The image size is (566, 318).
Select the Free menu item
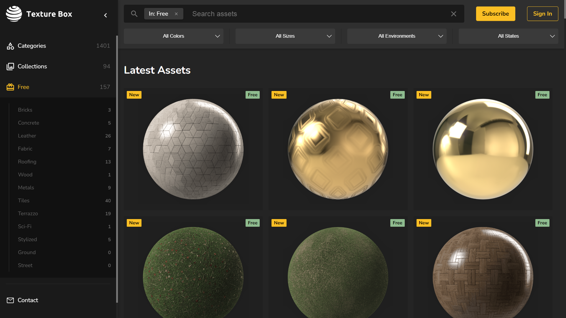point(58,87)
